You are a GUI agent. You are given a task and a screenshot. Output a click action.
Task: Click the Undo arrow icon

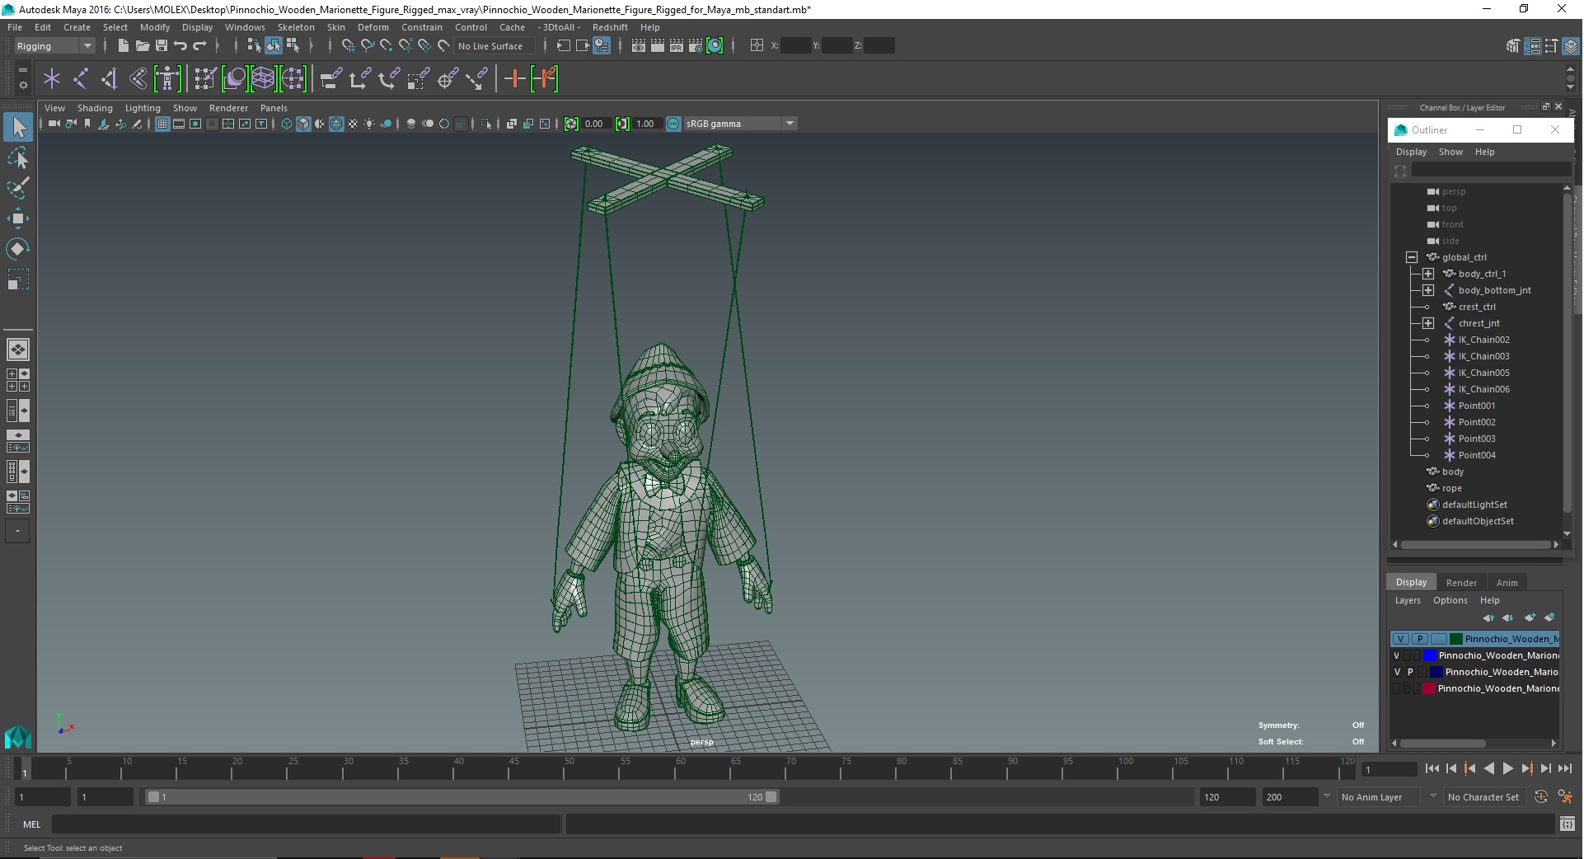coord(180,46)
